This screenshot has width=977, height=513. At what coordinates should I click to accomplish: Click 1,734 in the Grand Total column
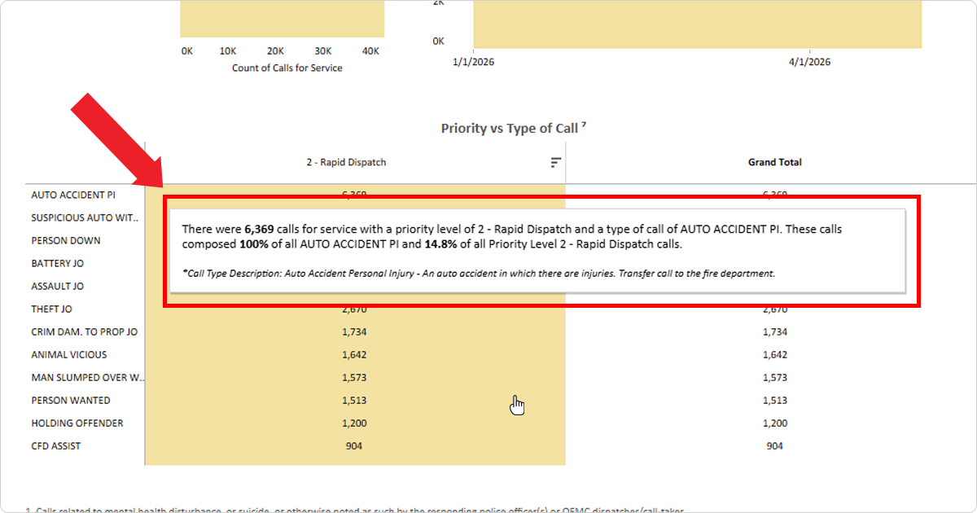[775, 332]
